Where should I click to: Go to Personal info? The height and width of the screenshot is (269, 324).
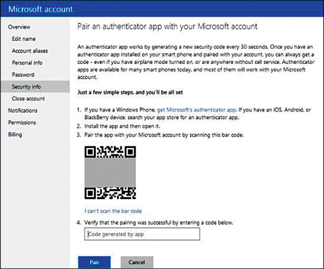(27, 63)
